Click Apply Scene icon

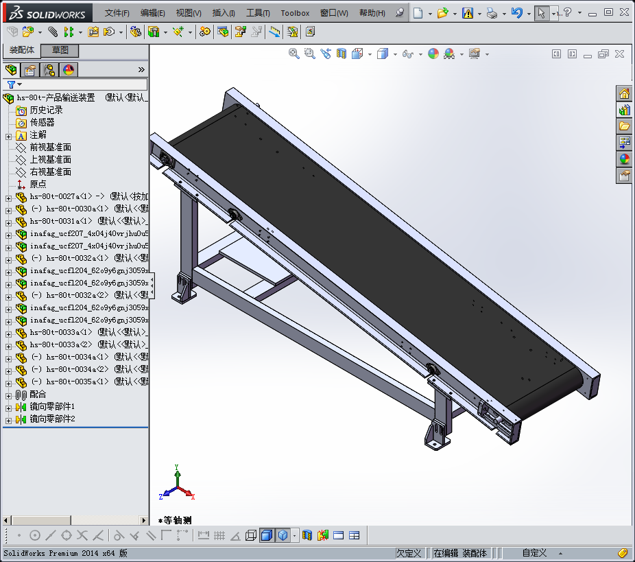pyautogui.click(x=449, y=54)
